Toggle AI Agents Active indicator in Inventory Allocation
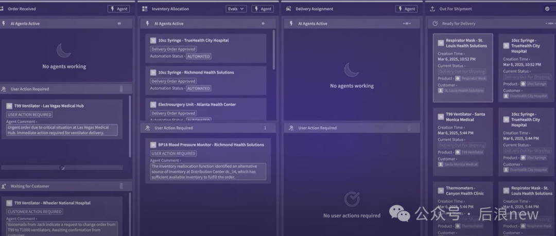 (263, 24)
